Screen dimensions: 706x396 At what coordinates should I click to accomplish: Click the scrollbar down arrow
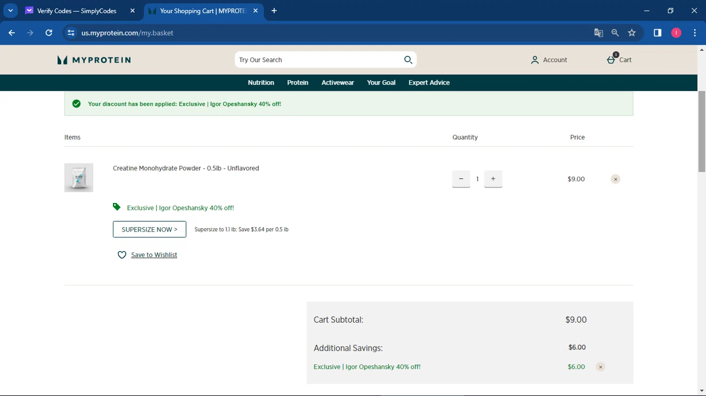(702, 390)
